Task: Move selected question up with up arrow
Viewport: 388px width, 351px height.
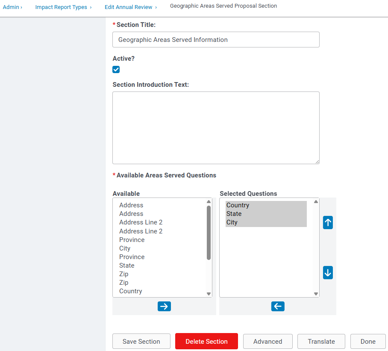Action: [x=328, y=223]
